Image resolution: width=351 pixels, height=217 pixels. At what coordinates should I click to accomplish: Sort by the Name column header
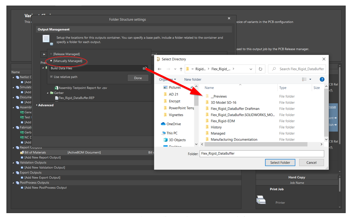click(x=209, y=88)
